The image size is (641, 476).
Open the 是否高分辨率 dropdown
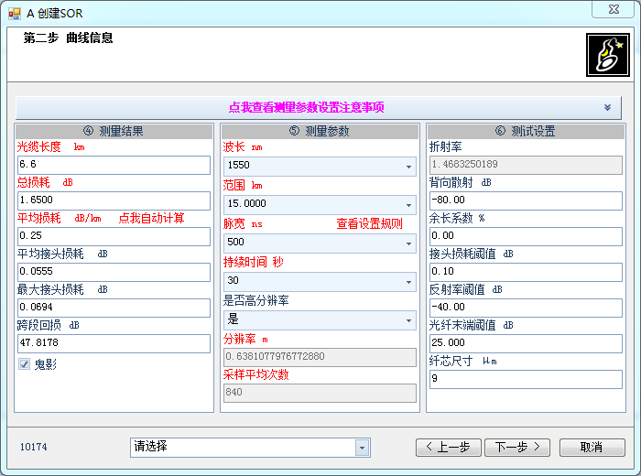407,320
